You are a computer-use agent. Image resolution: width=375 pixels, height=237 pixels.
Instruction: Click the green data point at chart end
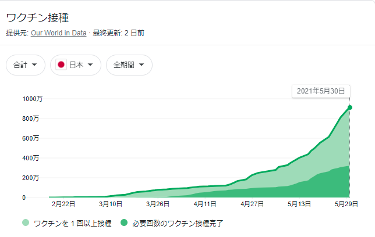349,107
